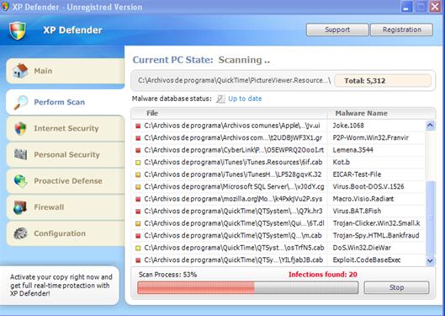Click the Current PC State heading

pos(172,60)
